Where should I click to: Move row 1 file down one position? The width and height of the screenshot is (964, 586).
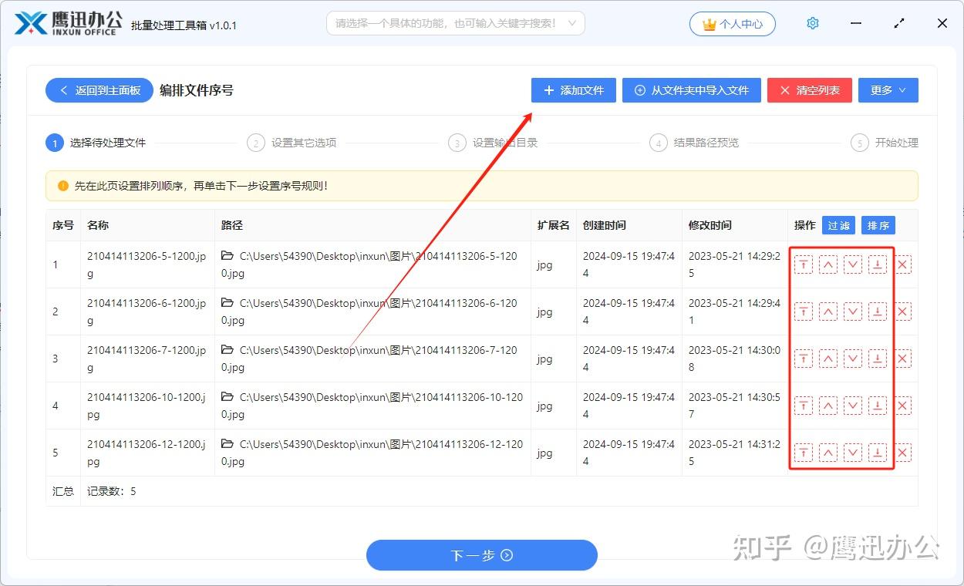click(853, 264)
